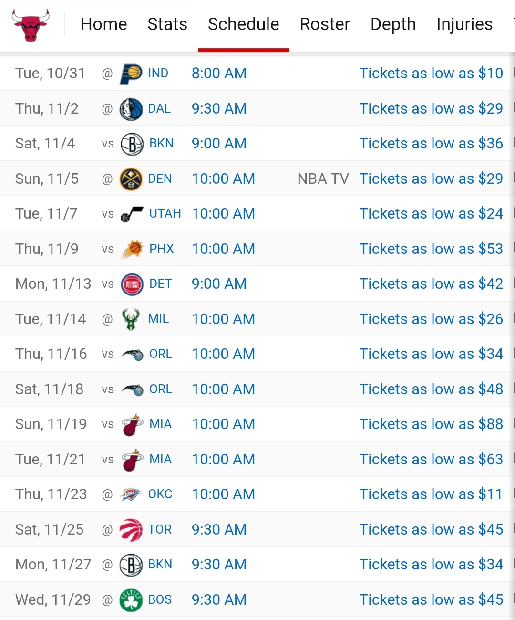Open $88 tickets for 11/19 Miami game
Viewport: 515px width, 620px height.
point(431,424)
